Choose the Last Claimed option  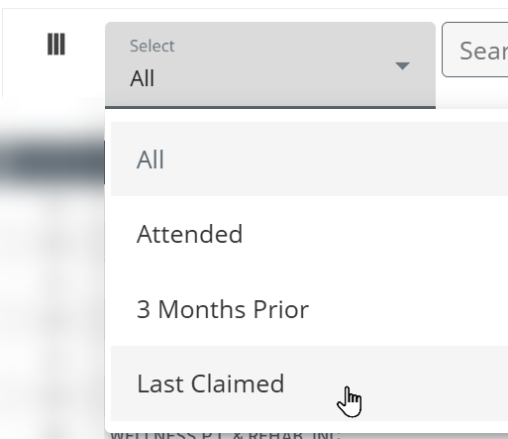click(309, 384)
